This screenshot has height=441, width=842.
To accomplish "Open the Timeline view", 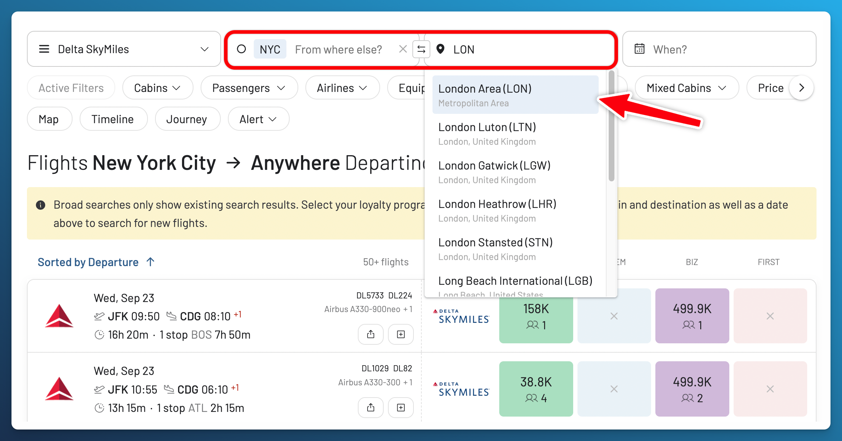I will (x=113, y=119).
